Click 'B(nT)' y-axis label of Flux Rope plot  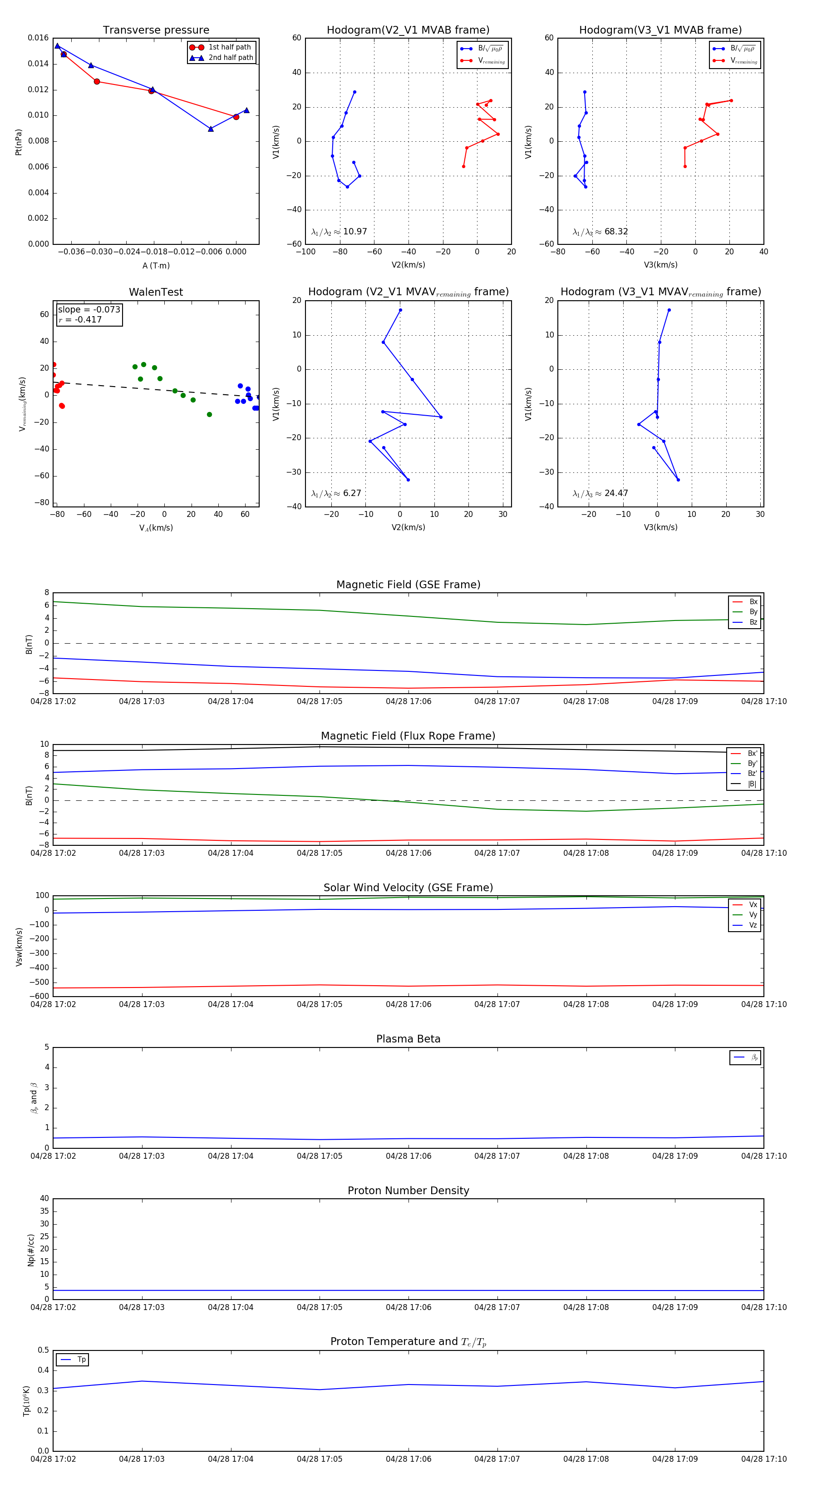29,795
